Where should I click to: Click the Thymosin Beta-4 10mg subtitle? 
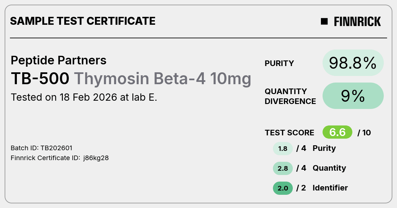(x=162, y=79)
